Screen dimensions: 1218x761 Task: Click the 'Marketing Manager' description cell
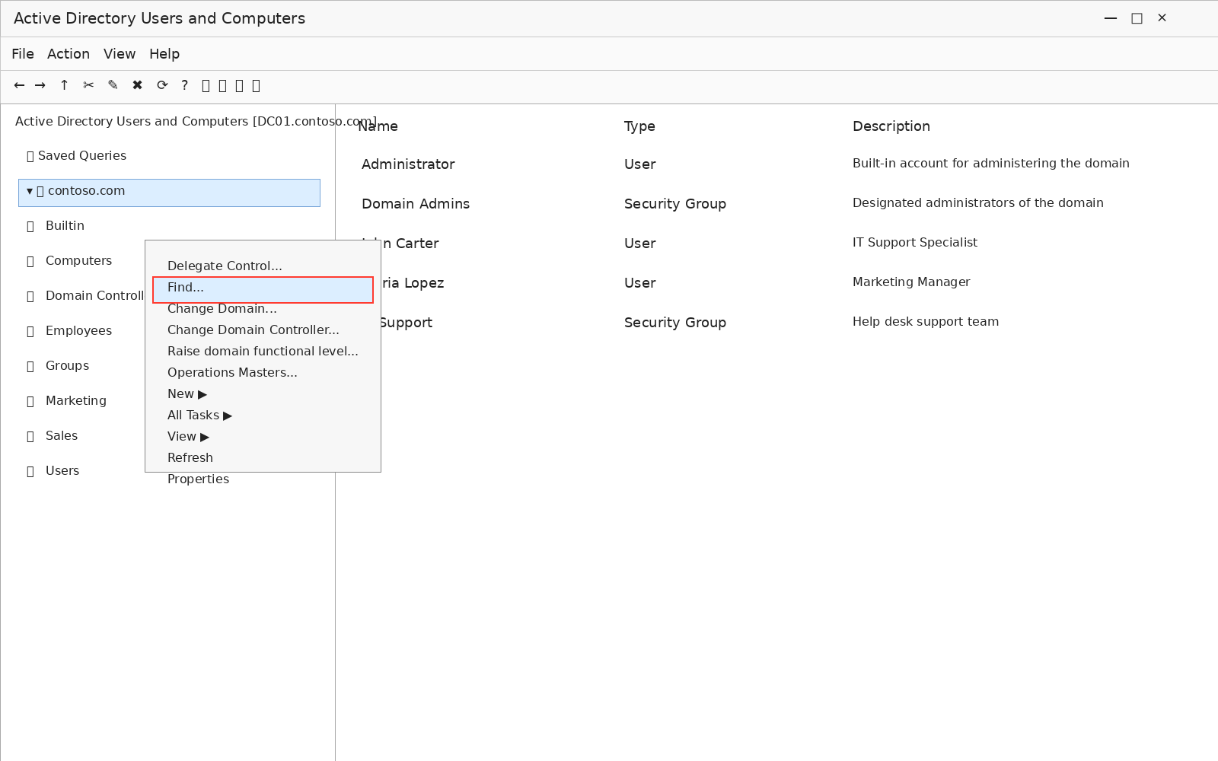(911, 282)
